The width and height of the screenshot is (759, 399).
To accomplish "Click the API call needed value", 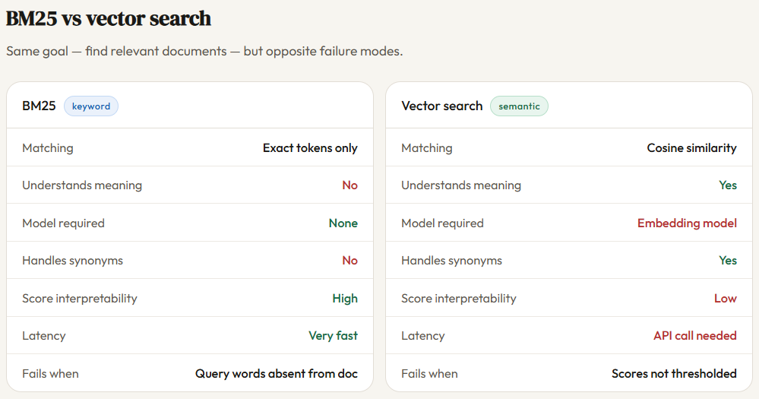I will click(x=694, y=336).
